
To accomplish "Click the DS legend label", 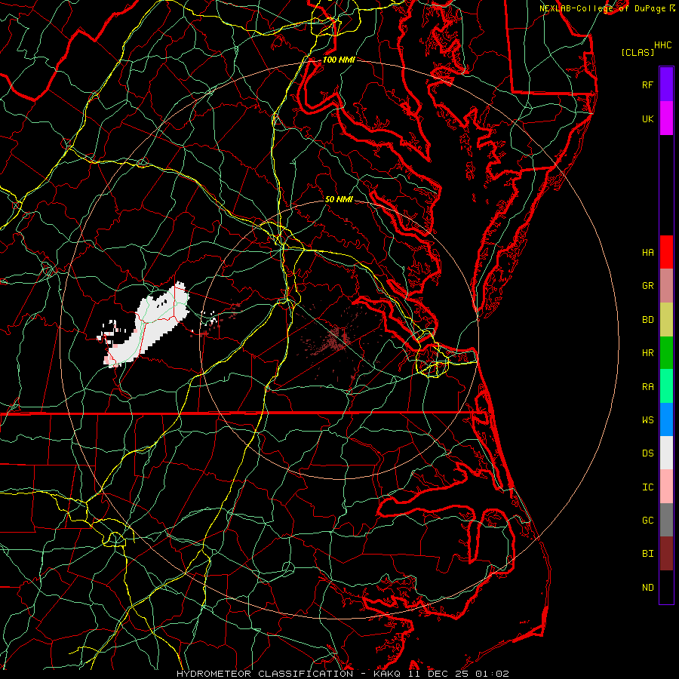I will tap(647, 453).
